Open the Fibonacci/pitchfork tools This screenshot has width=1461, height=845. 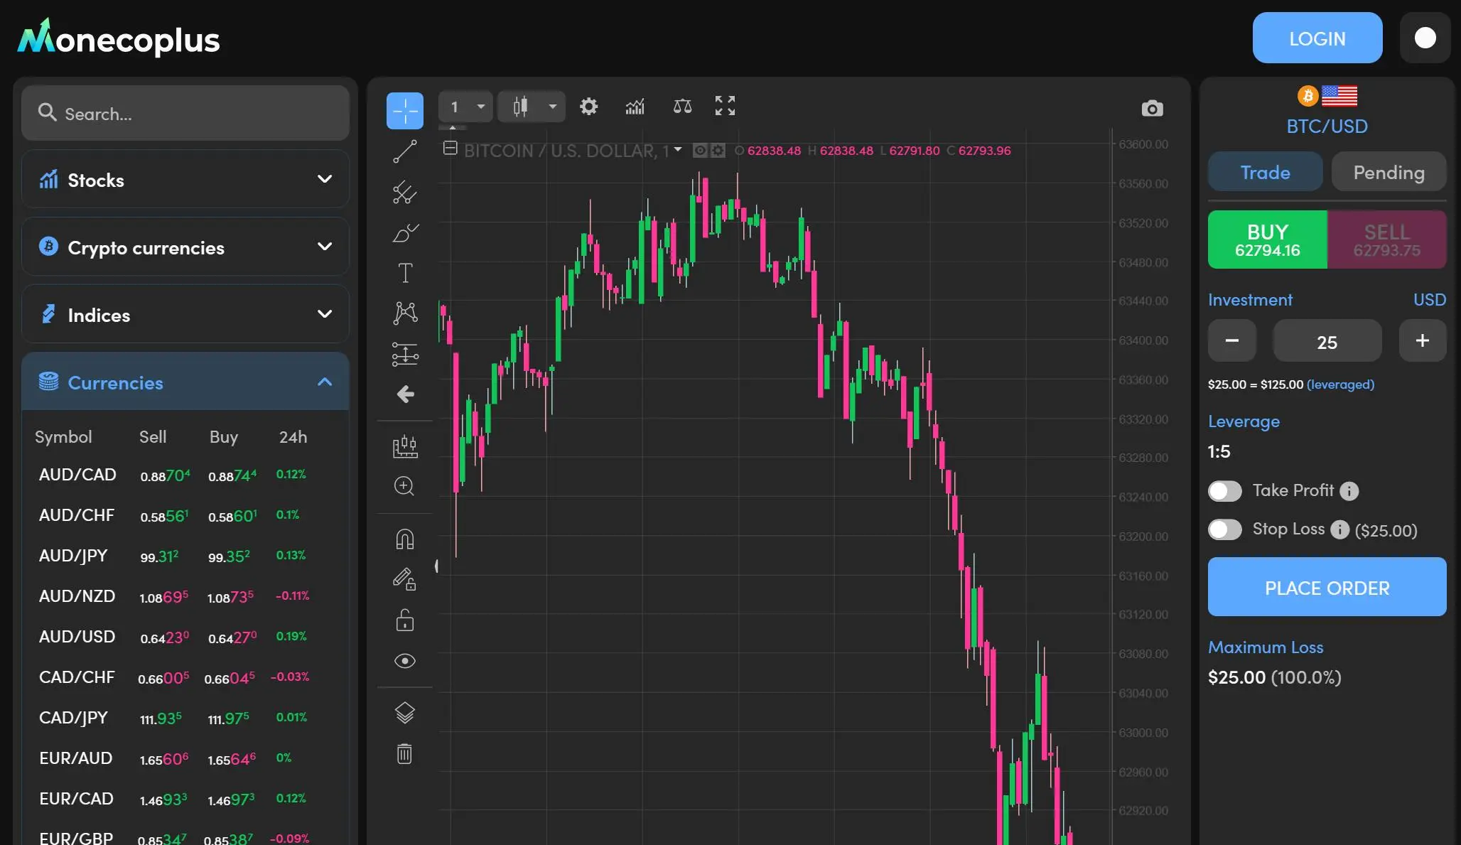tap(405, 193)
